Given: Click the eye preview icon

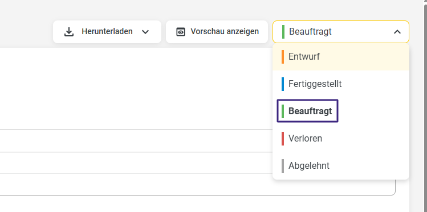Looking at the screenshot, I should coord(181,32).
